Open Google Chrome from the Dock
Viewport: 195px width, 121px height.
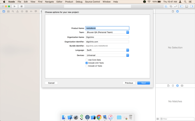coord(99,117)
